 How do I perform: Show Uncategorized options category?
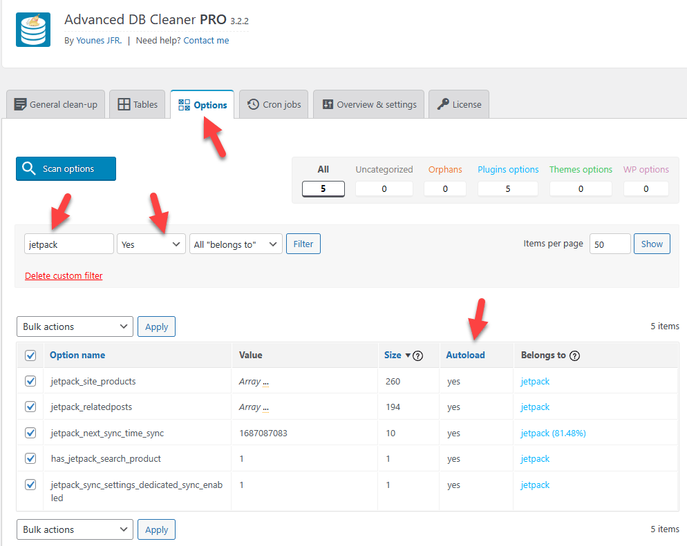[x=384, y=181]
